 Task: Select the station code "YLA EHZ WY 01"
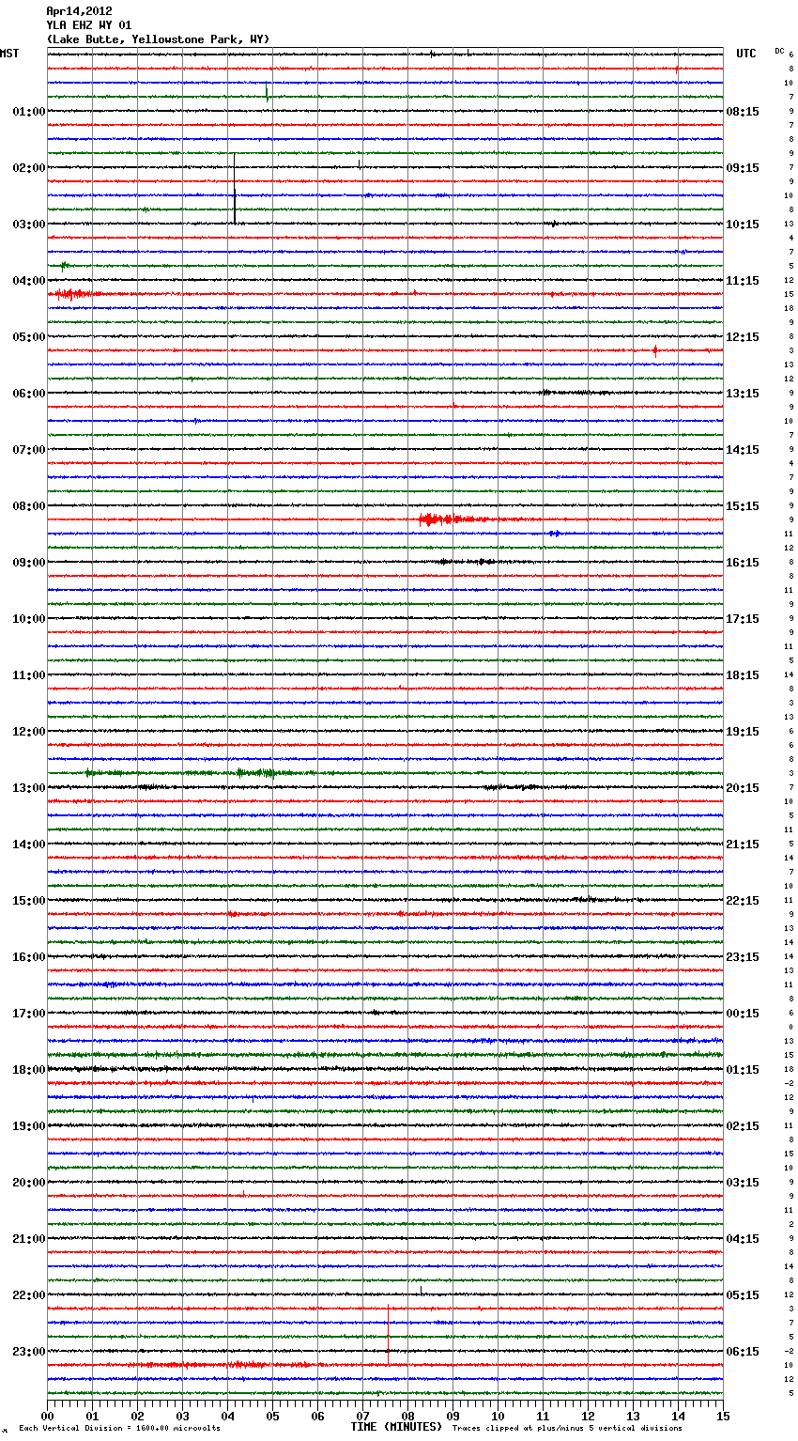(89, 25)
